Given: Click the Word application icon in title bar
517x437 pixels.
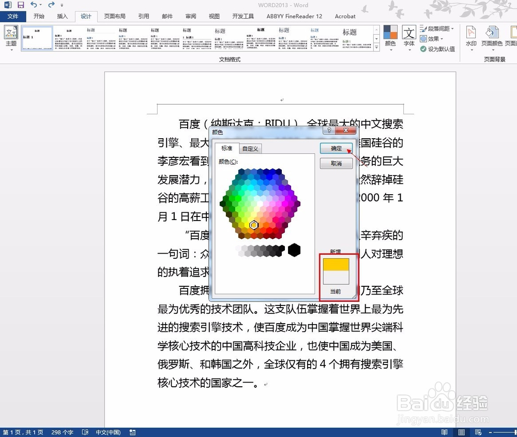Looking at the screenshot, I should (8, 5).
